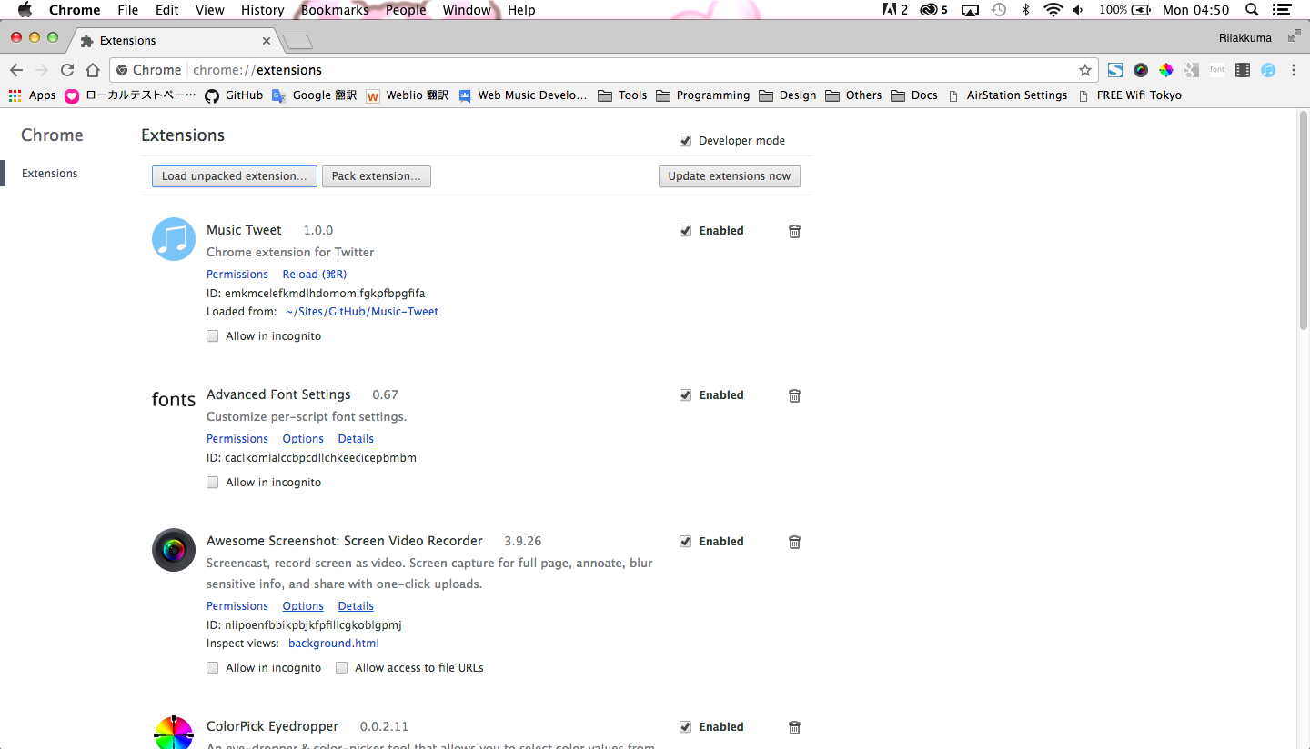Open the film strip extension icon
The image size is (1310, 749).
pos(1243,70)
